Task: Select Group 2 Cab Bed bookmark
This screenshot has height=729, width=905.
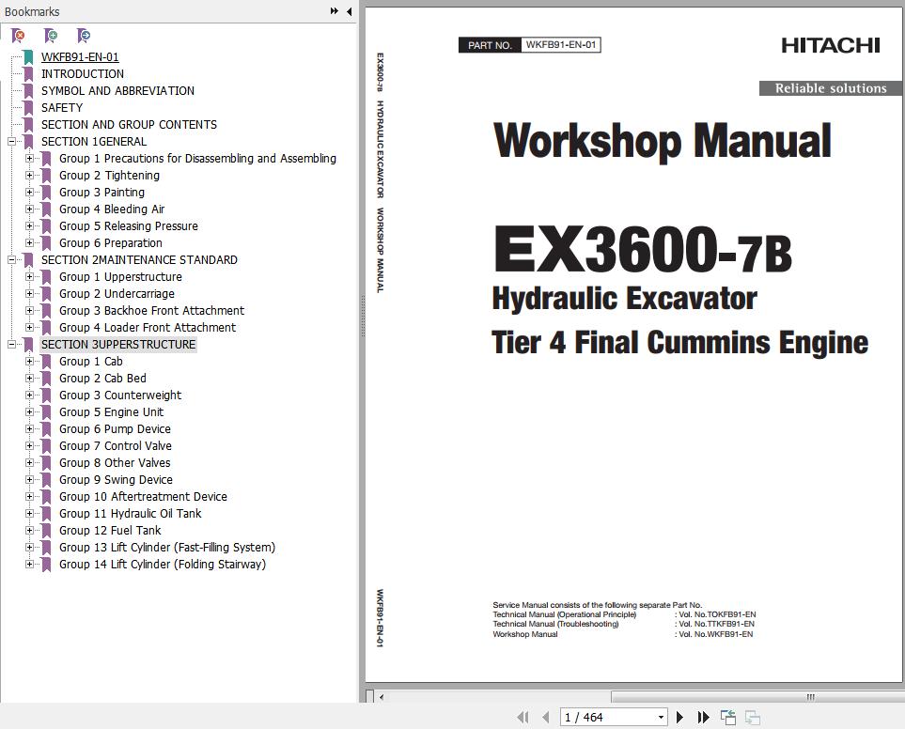Action: [x=102, y=379]
